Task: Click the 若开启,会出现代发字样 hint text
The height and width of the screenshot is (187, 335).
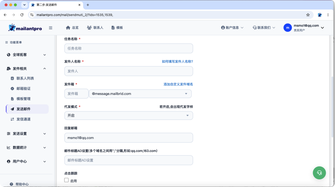Action: pyautogui.click(x=176, y=107)
